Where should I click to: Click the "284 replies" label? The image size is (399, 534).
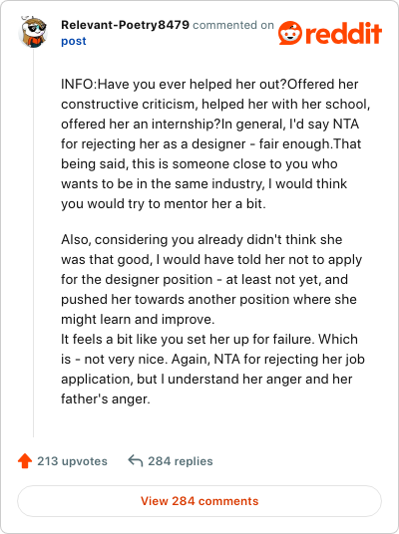(x=181, y=461)
